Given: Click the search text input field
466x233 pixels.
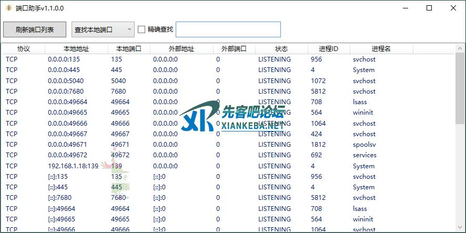Looking at the screenshot, I should click(228, 29).
